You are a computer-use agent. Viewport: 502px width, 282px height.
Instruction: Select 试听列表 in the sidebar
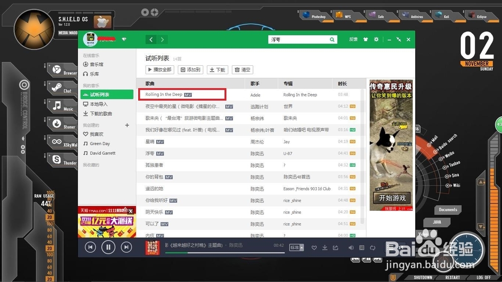point(107,94)
